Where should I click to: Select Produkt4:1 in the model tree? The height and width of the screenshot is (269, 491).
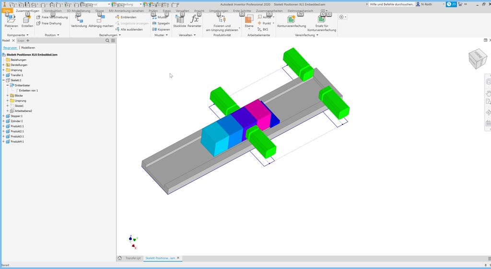point(17,142)
